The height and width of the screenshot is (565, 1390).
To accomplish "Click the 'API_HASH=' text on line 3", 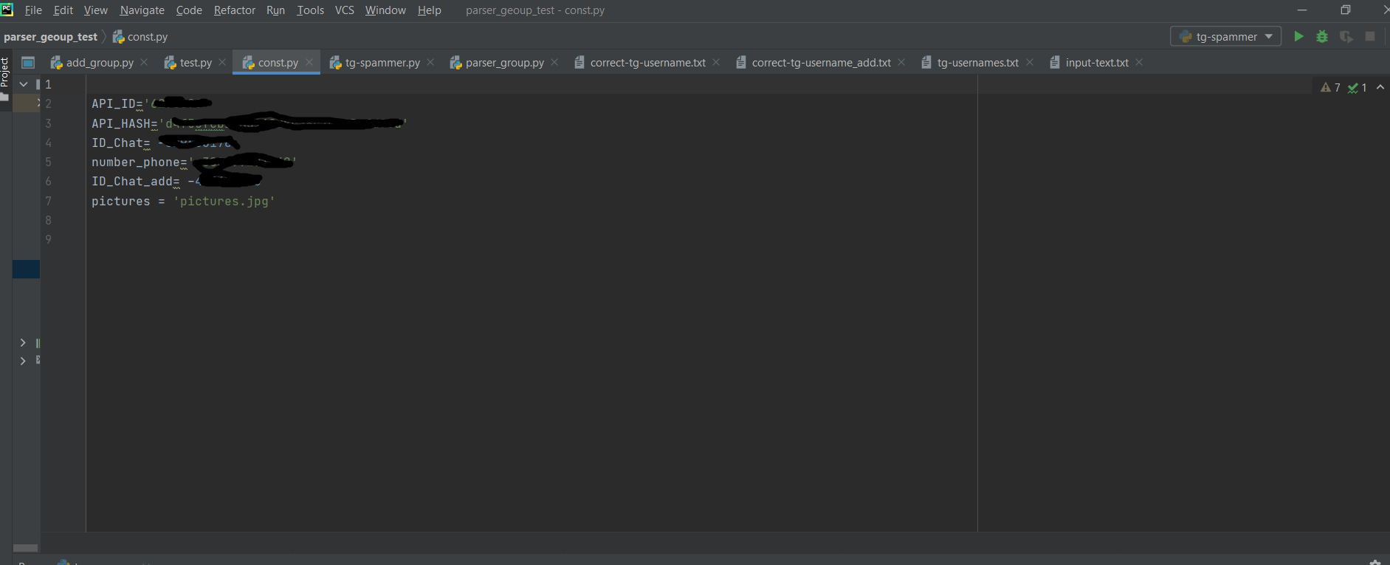I will (x=125, y=123).
